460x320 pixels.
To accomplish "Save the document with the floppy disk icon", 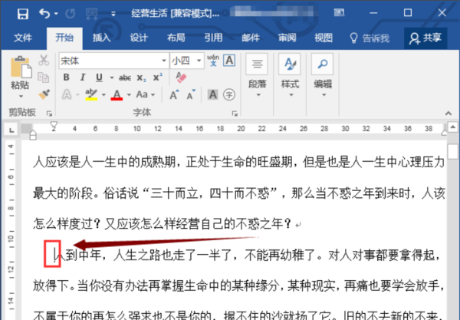I will pos(22,14).
